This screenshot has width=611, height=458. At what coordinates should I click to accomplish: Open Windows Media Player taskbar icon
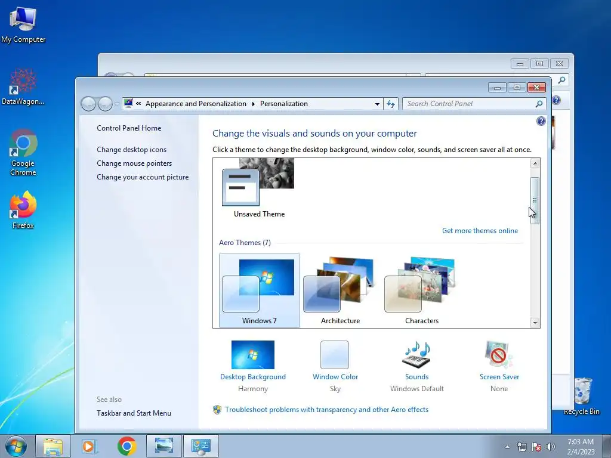point(90,446)
